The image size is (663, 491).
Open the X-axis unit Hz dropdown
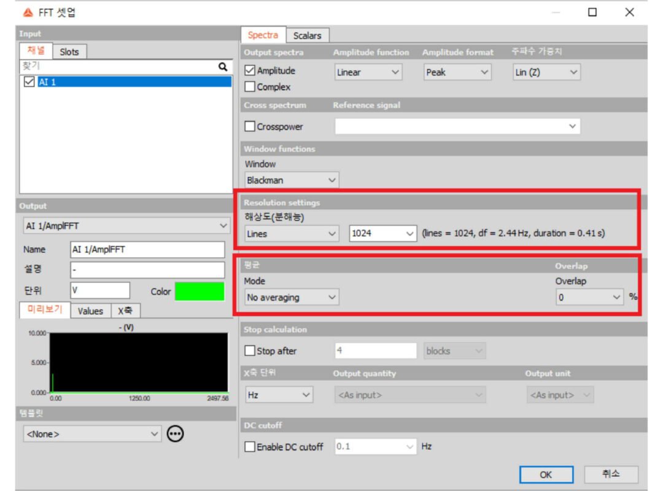279,395
